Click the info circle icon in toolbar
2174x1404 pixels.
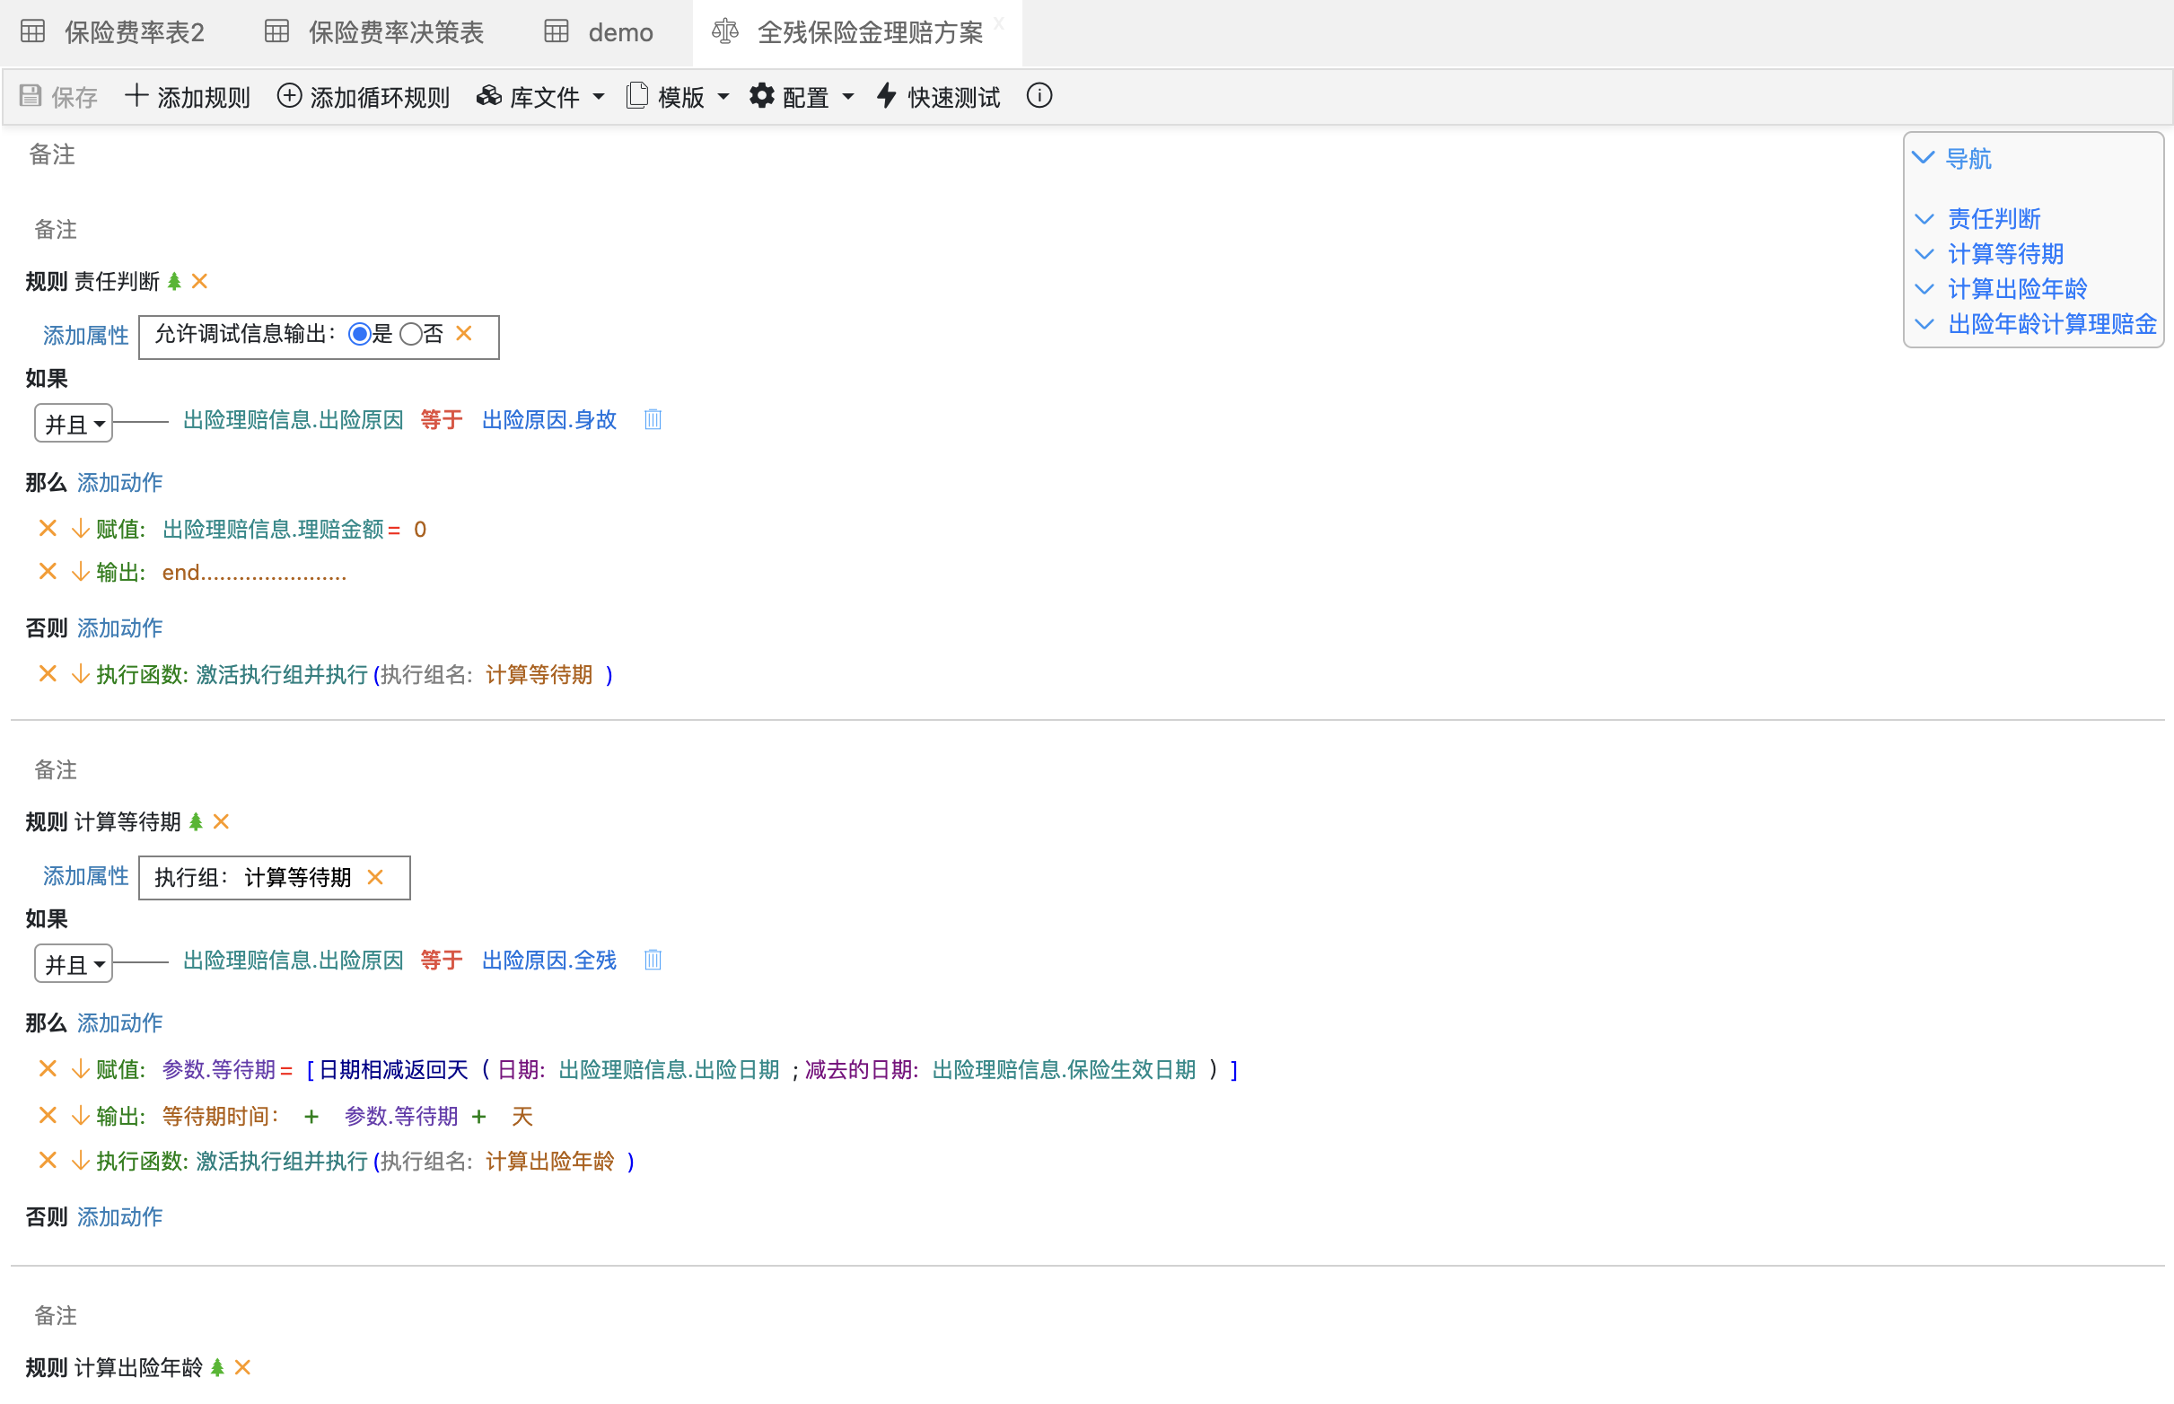click(x=1039, y=96)
